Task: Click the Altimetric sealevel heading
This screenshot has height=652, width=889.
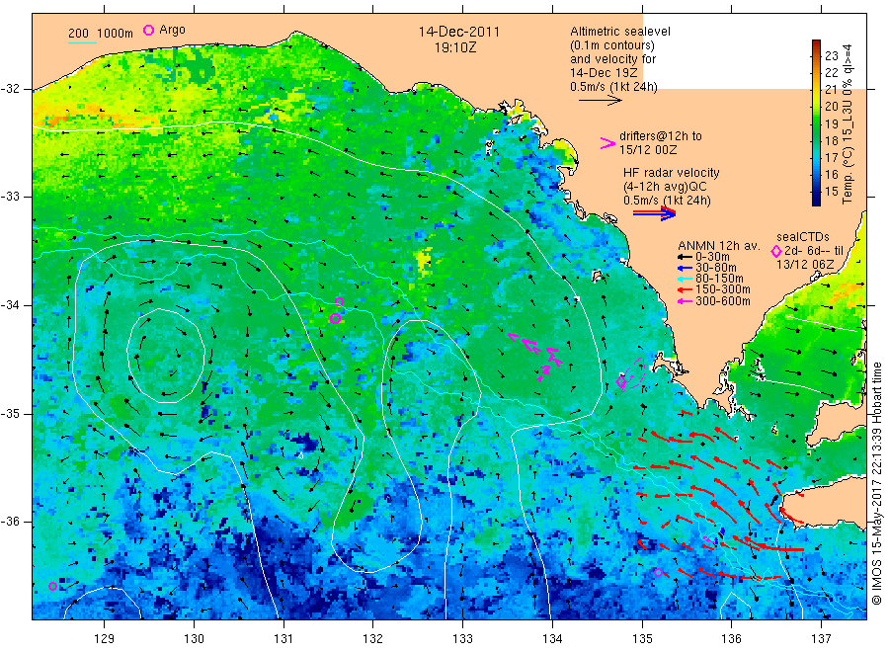Action: click(x=620, y=32)
